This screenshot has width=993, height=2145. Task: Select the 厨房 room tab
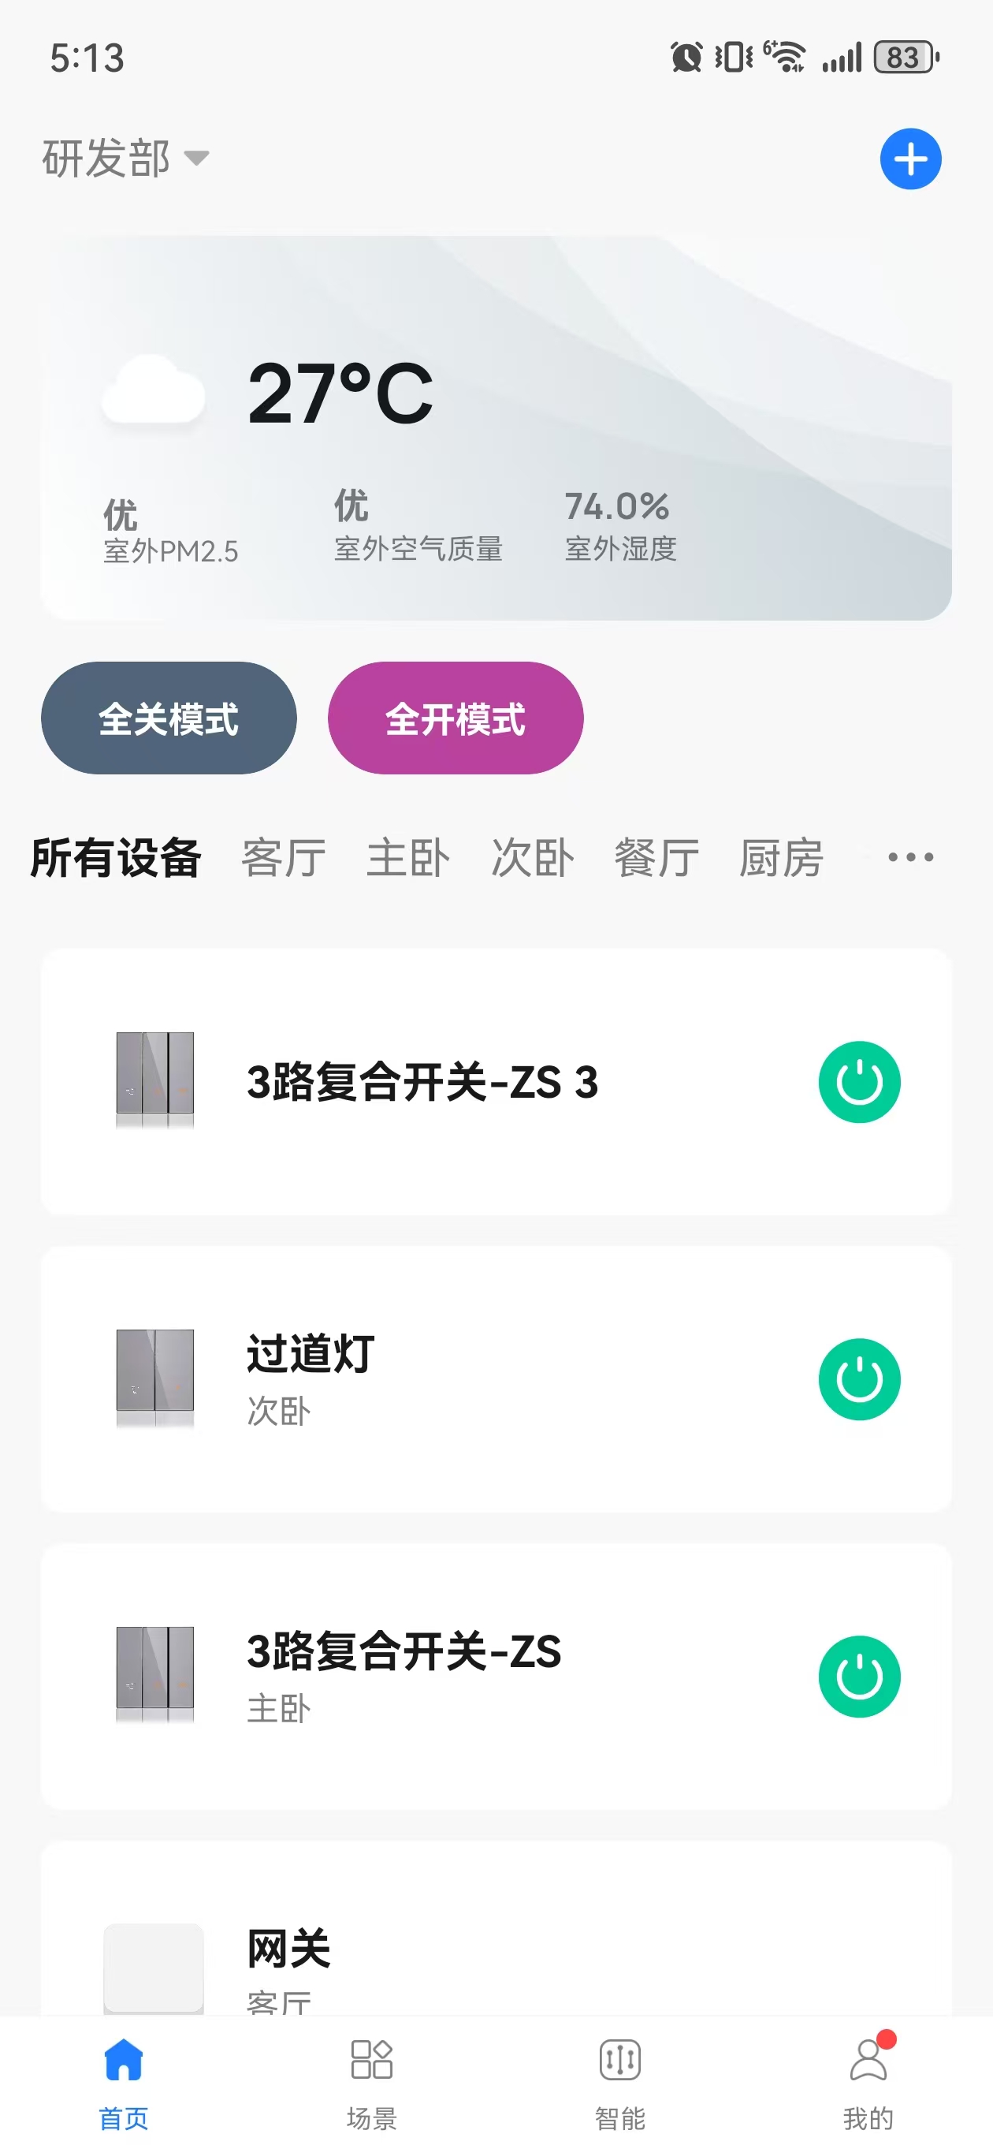click(x=781, y=858)
